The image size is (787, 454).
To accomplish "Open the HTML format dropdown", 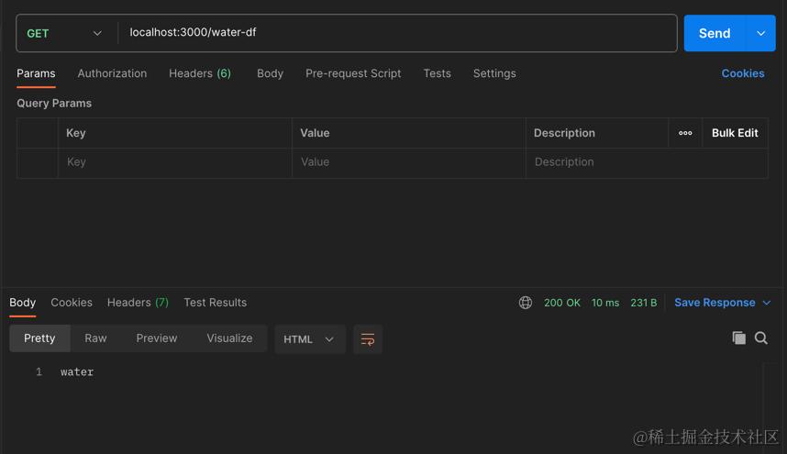I will click(x=310, y=339).
